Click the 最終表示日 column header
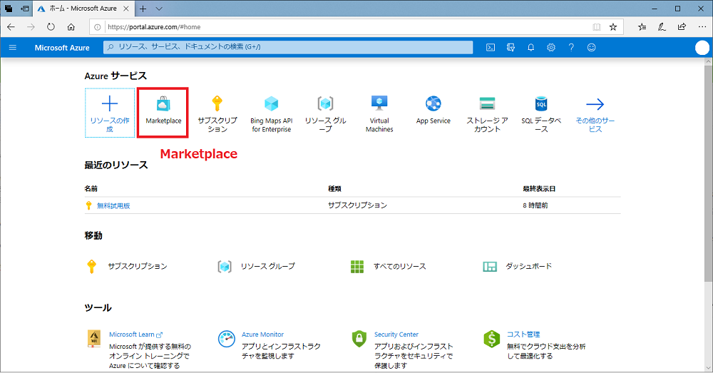Viewport: 713px width, 373px height. [x=539, y=189]
